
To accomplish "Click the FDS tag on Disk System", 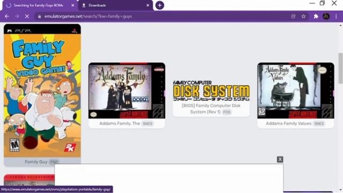I will coord(227,112).
